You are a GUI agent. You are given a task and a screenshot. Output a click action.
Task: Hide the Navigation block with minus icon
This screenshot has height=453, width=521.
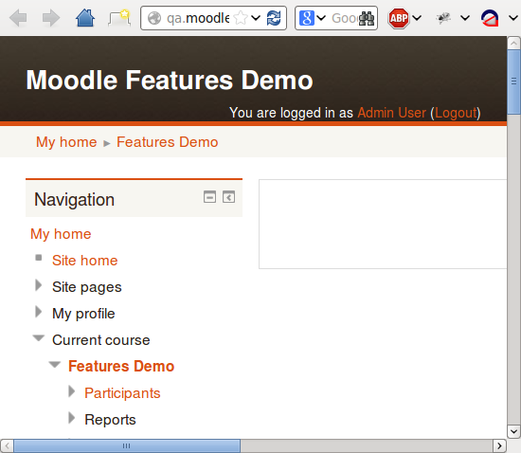pos(209,197)
